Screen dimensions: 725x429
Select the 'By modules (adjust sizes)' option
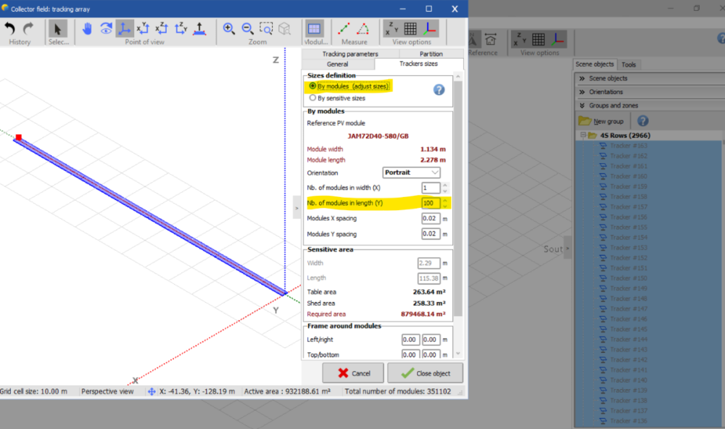[x=312, y=86]
